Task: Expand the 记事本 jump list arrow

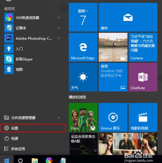Action: pyautogui.click(x=59, y=28)
